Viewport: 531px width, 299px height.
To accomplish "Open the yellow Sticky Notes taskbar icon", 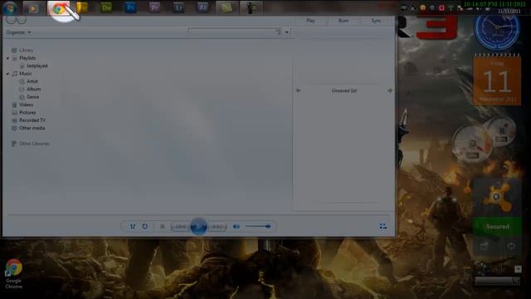I will 227,8.
